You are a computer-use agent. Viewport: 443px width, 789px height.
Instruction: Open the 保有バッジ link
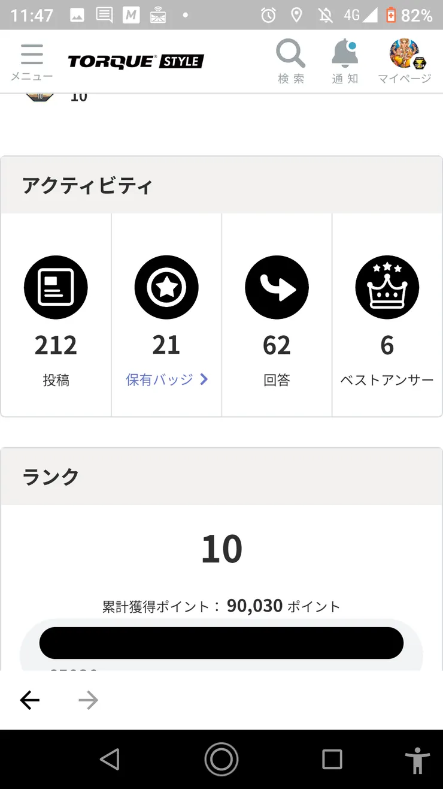click(x=159, y=380)
